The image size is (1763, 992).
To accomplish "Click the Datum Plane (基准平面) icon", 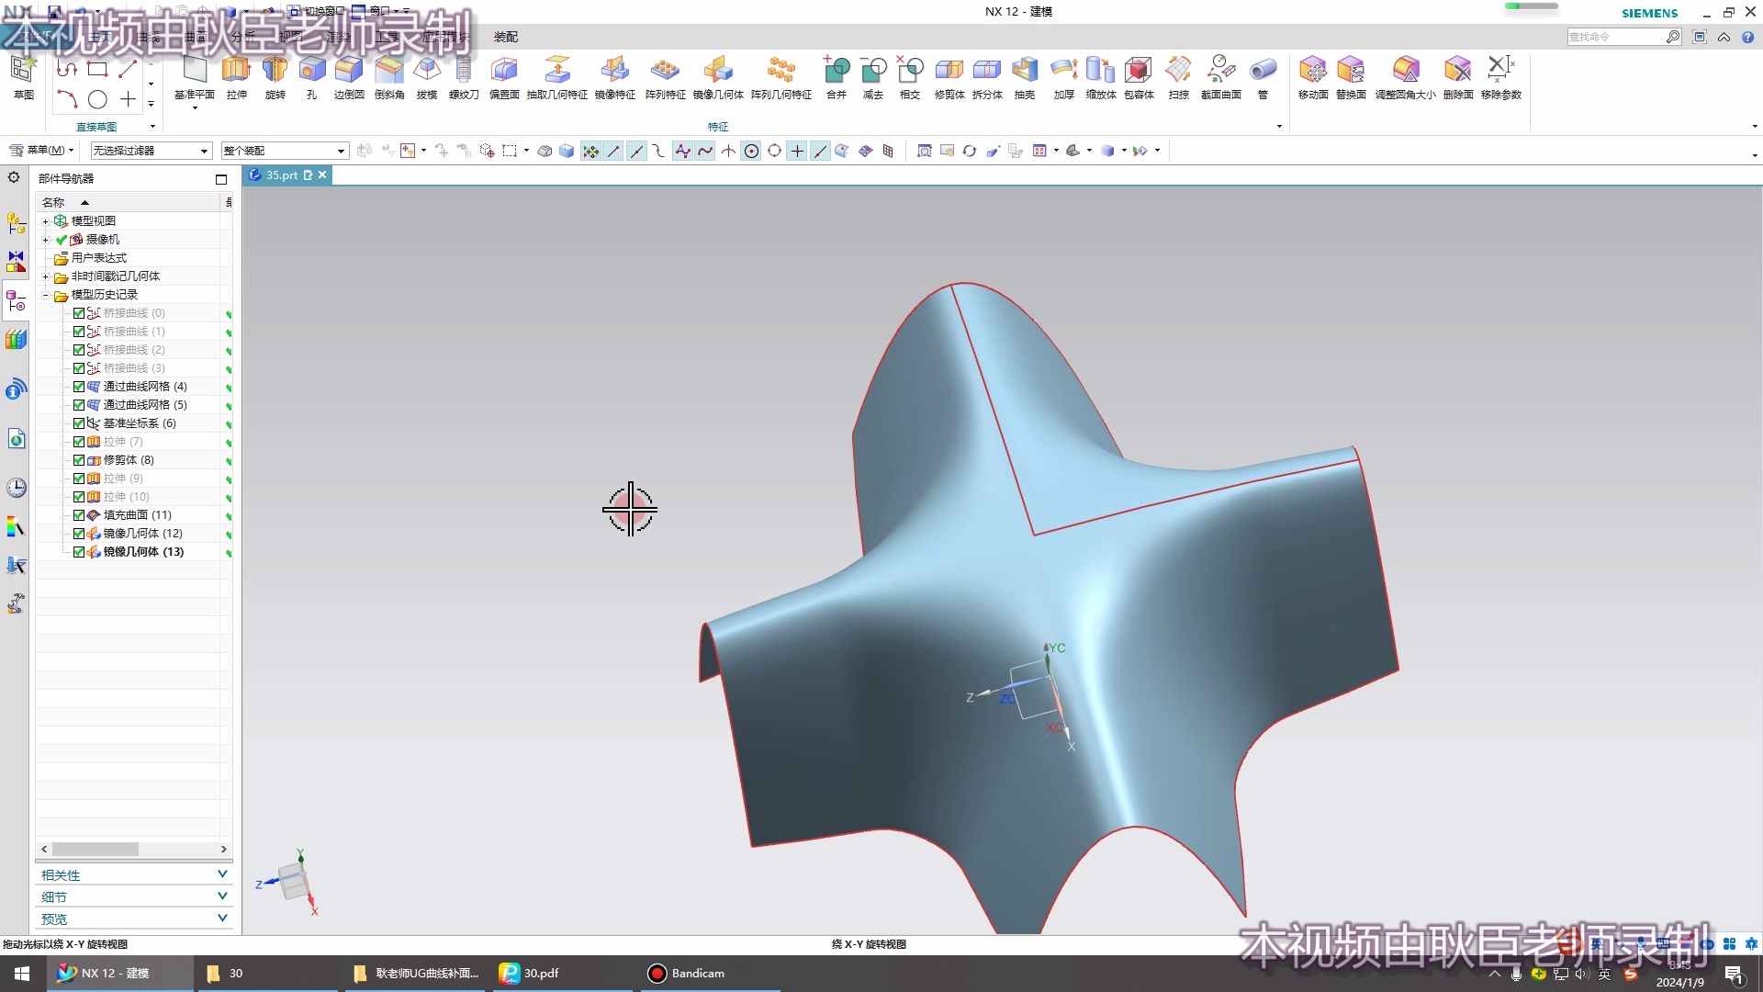I will [194, 71].
